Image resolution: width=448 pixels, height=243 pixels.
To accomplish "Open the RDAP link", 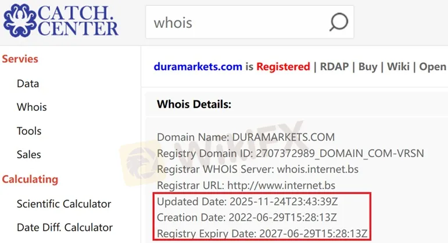I will 334,67.
